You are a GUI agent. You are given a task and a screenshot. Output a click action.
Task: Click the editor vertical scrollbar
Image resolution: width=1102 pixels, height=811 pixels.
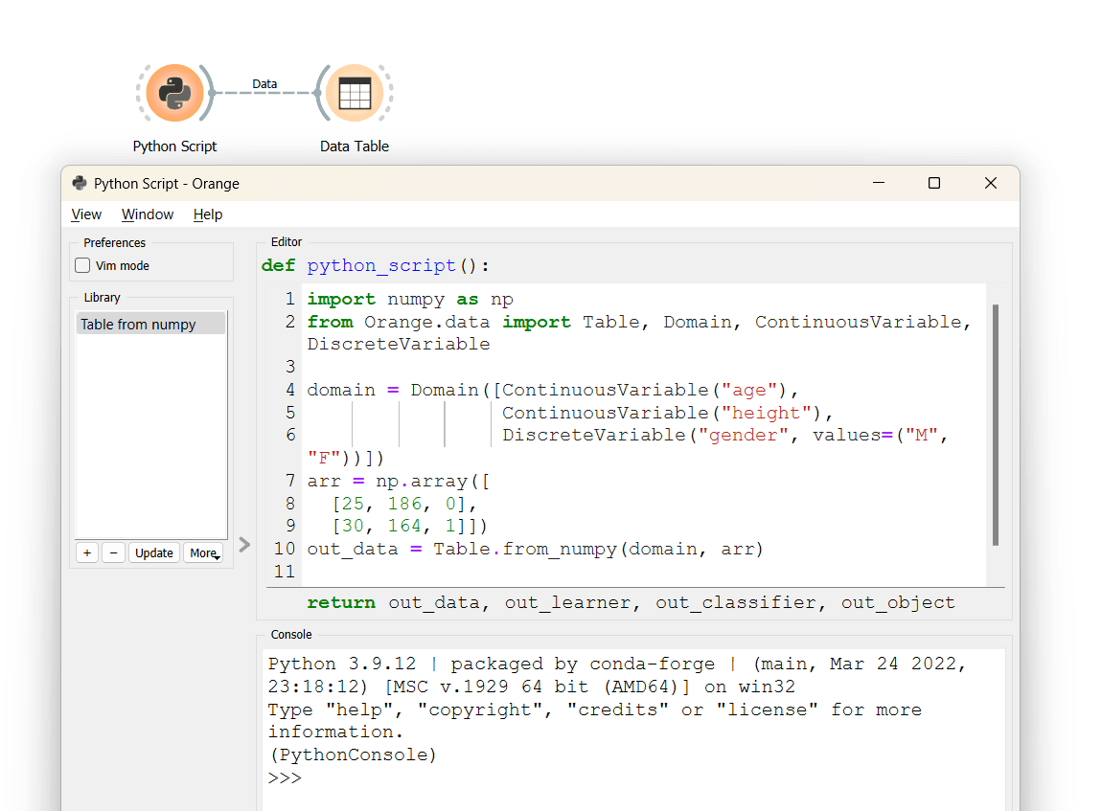pos(996,425)
